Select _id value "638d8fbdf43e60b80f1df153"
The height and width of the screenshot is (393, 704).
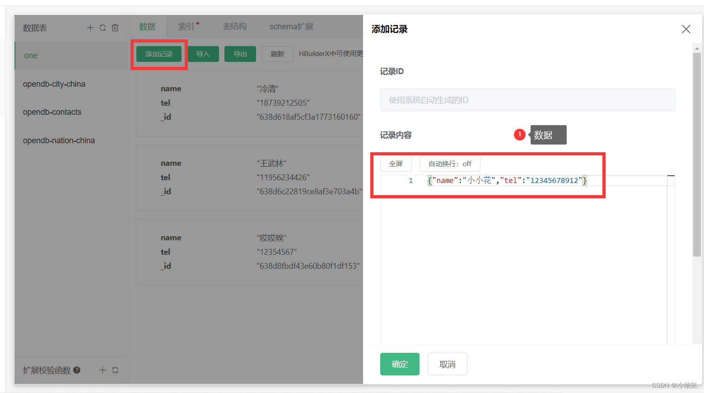point(308,266)
